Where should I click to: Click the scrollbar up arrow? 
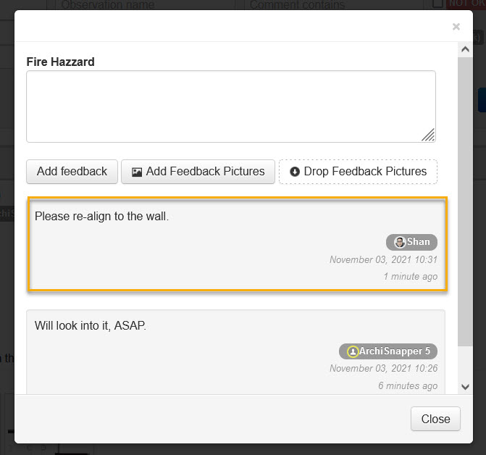click(466, 49)
